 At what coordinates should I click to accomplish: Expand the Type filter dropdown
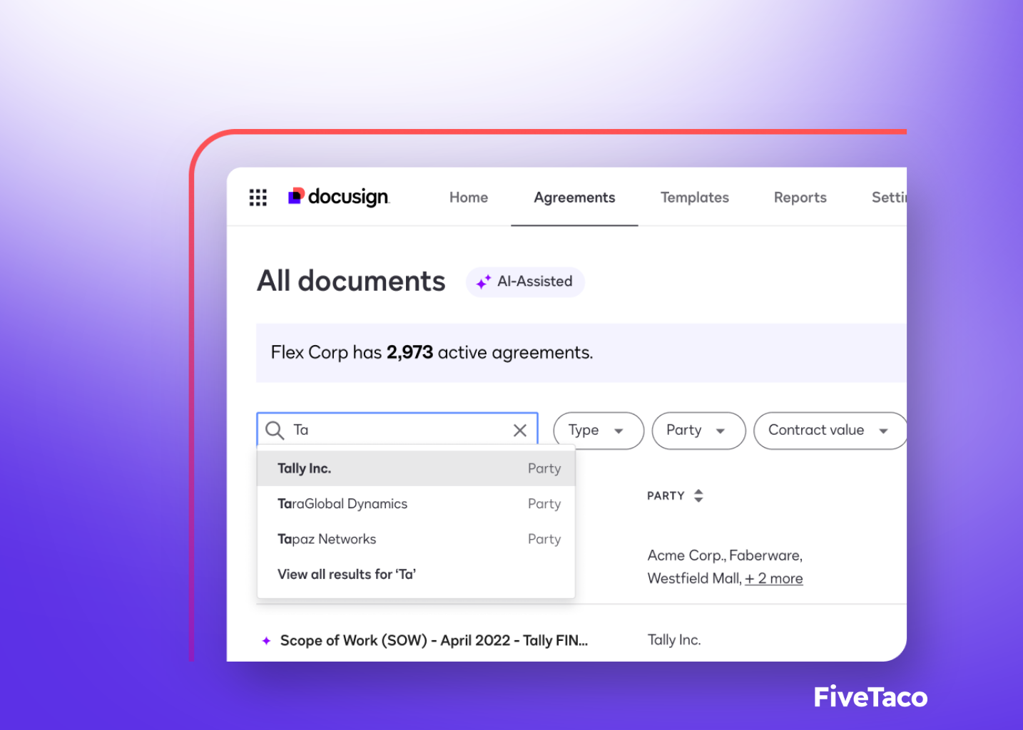(599, 431)
